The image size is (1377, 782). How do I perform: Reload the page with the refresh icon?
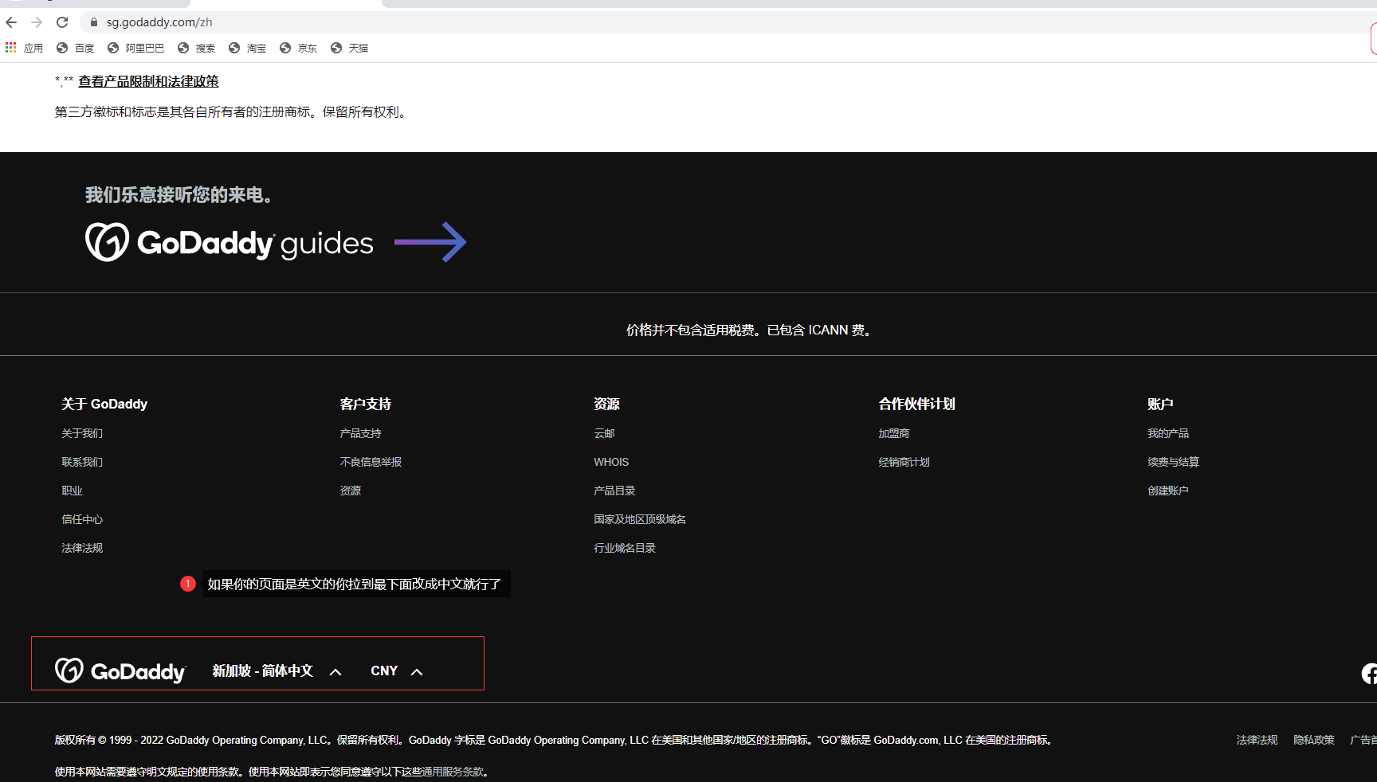(62, 22)
